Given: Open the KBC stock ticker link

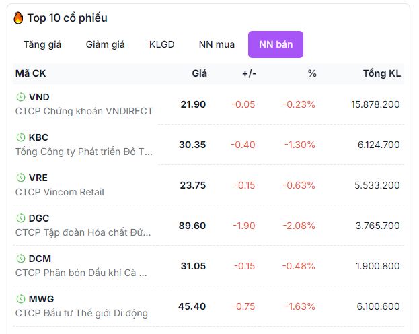Looking at the screenshot, I should click(38, 137).
